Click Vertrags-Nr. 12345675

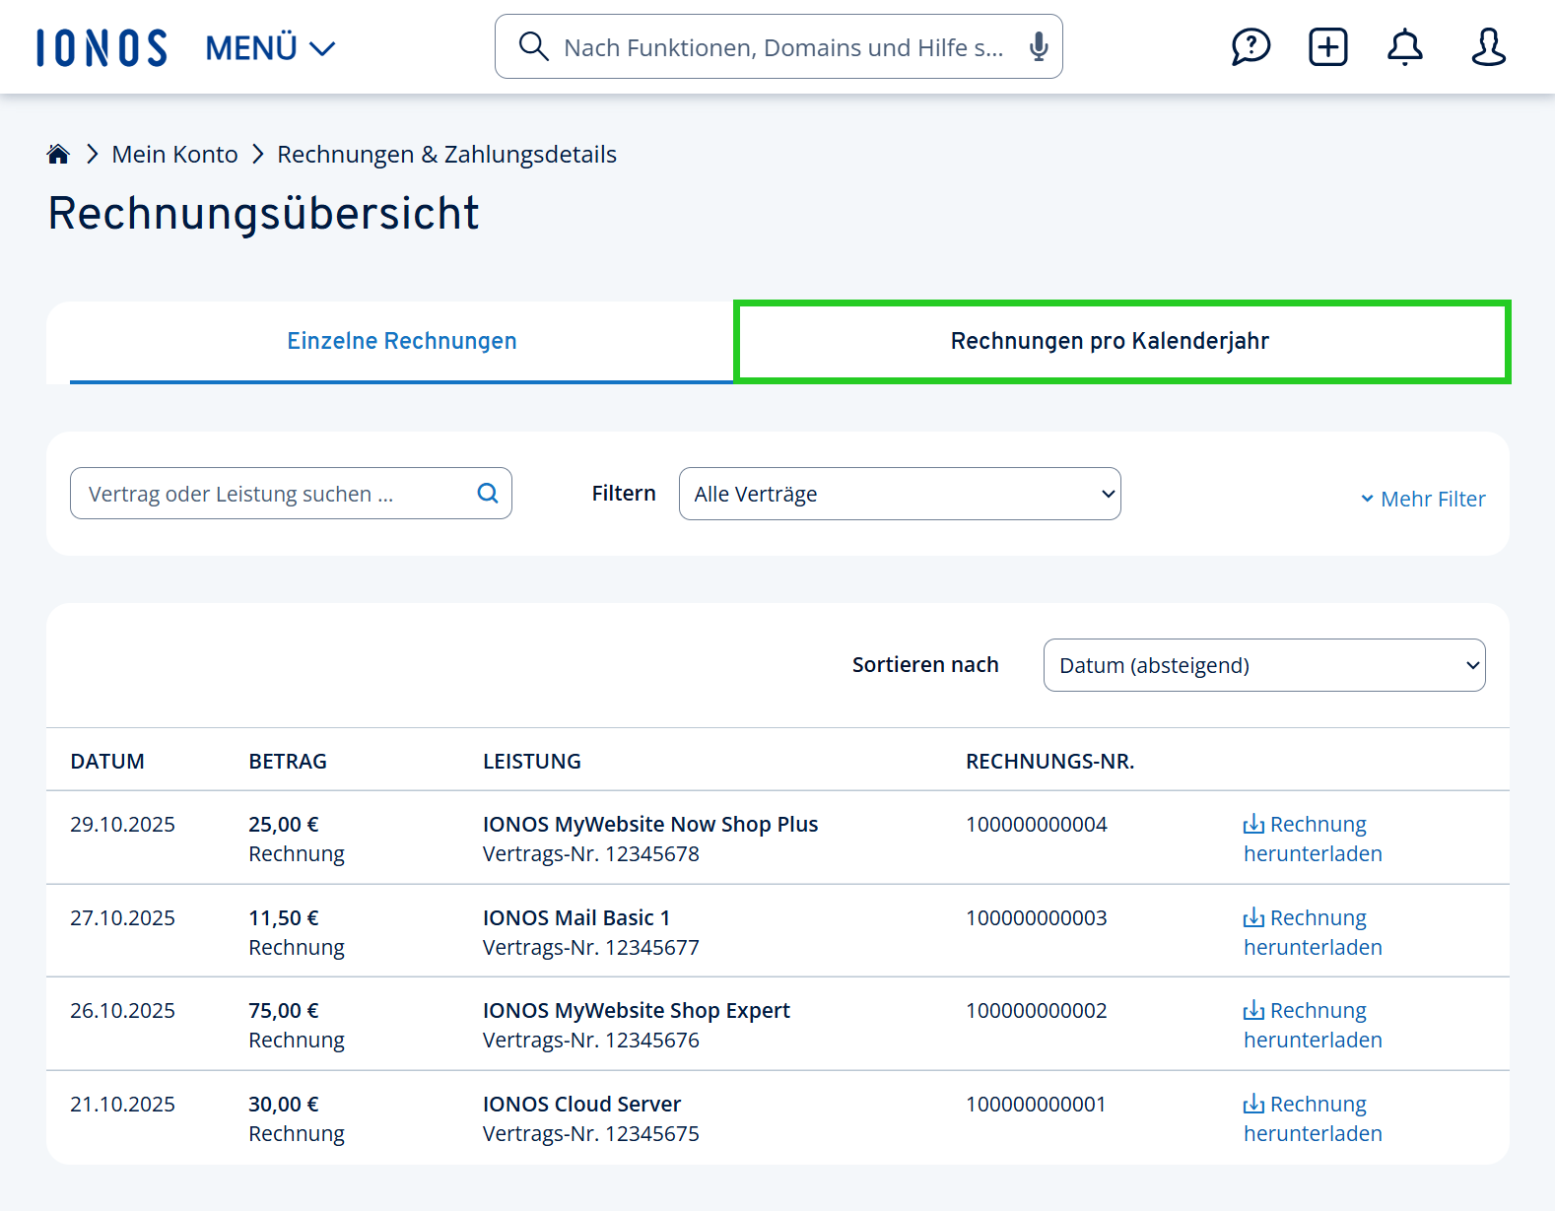591,1133
